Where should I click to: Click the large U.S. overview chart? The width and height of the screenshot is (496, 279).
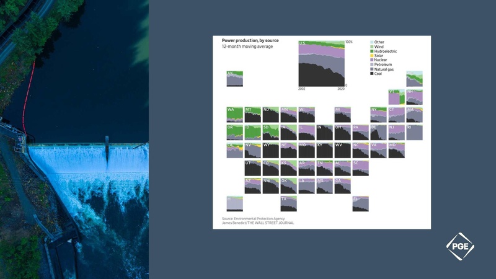[x=321, y=63]
